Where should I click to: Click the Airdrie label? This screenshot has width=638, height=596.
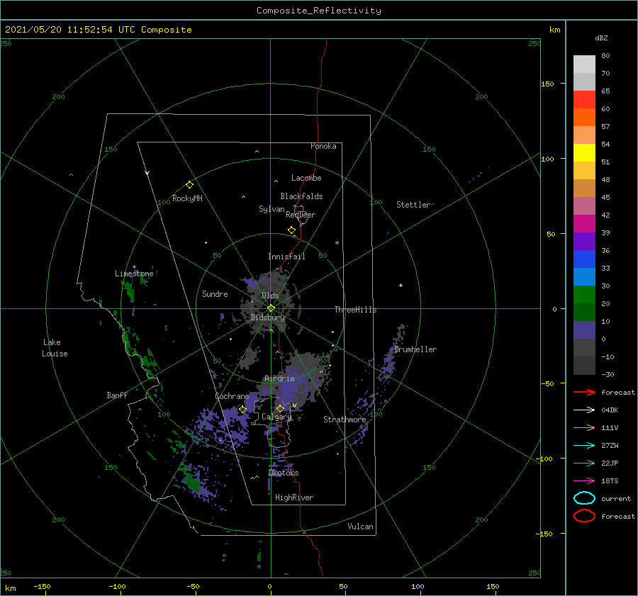coord(279,378)
